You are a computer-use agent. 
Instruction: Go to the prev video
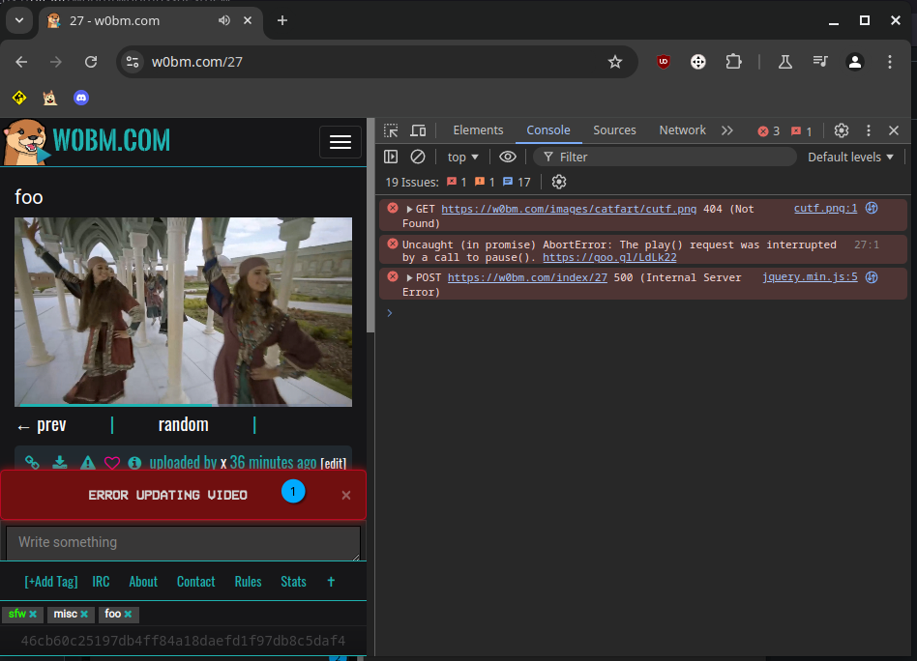point(43,425)
